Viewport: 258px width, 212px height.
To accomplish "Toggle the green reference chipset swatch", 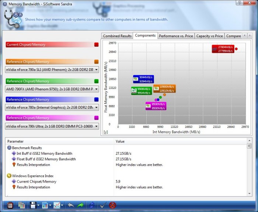I will pos(97,81).
